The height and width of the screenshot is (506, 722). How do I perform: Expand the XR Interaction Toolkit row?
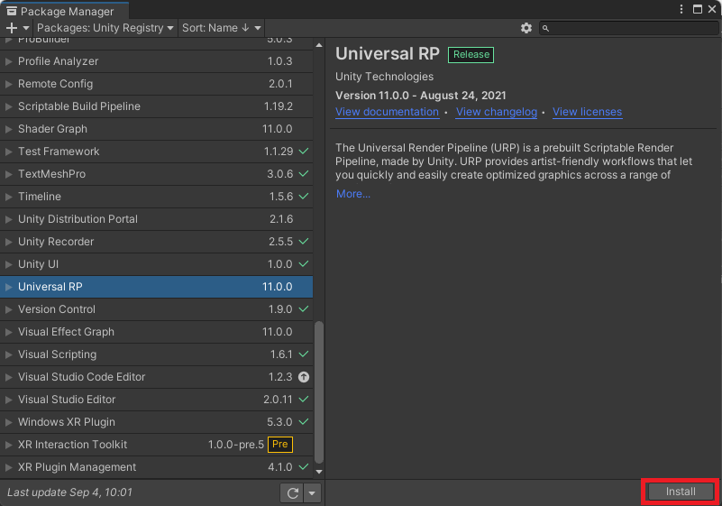point(8,445)
